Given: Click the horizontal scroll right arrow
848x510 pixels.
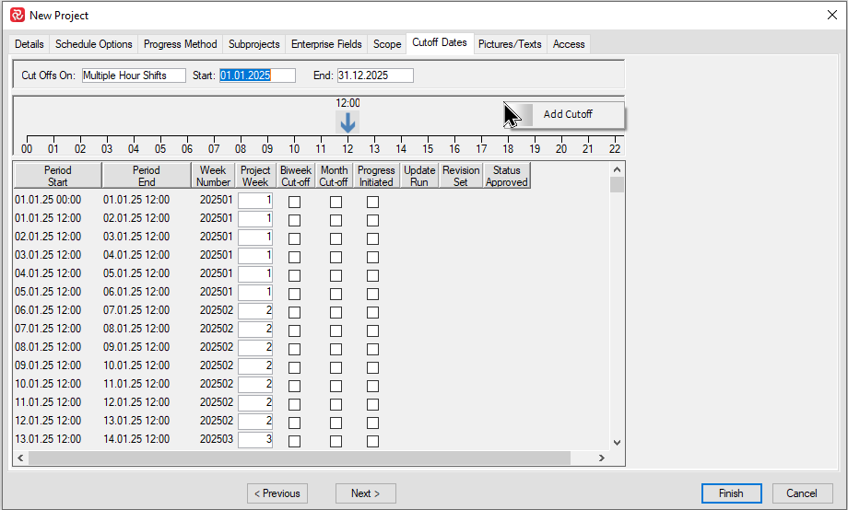Looking at the screenshot, I should tap(601, 458).
